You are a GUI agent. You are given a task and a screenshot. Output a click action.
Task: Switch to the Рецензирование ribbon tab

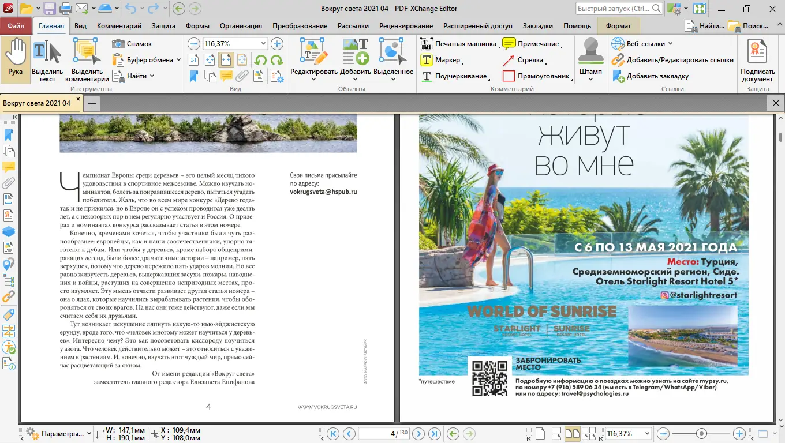click(406, 25)
